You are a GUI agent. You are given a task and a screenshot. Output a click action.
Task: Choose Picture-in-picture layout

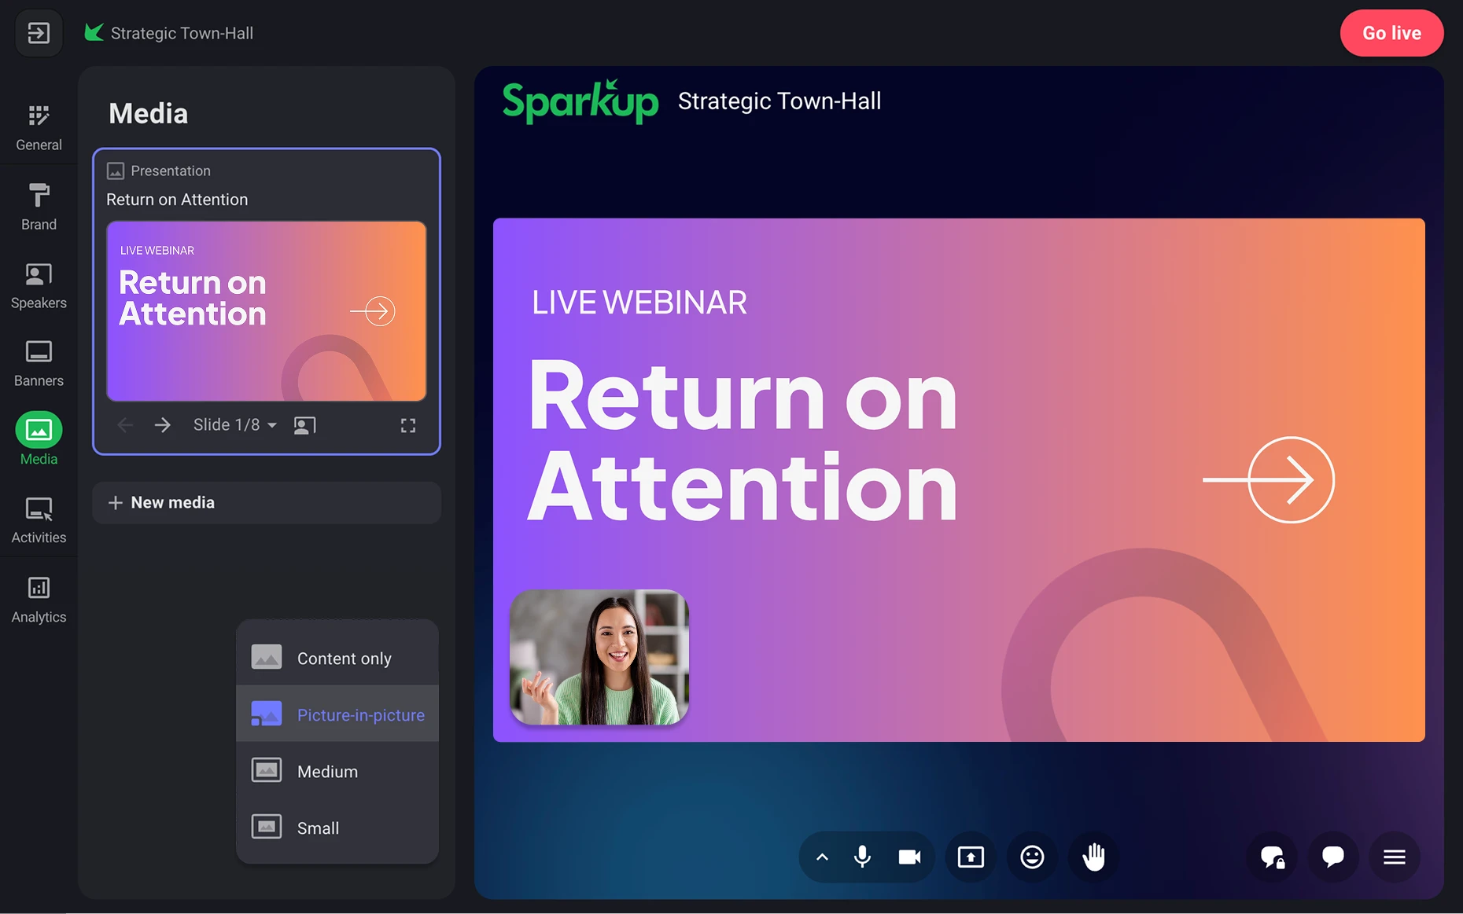337,714
